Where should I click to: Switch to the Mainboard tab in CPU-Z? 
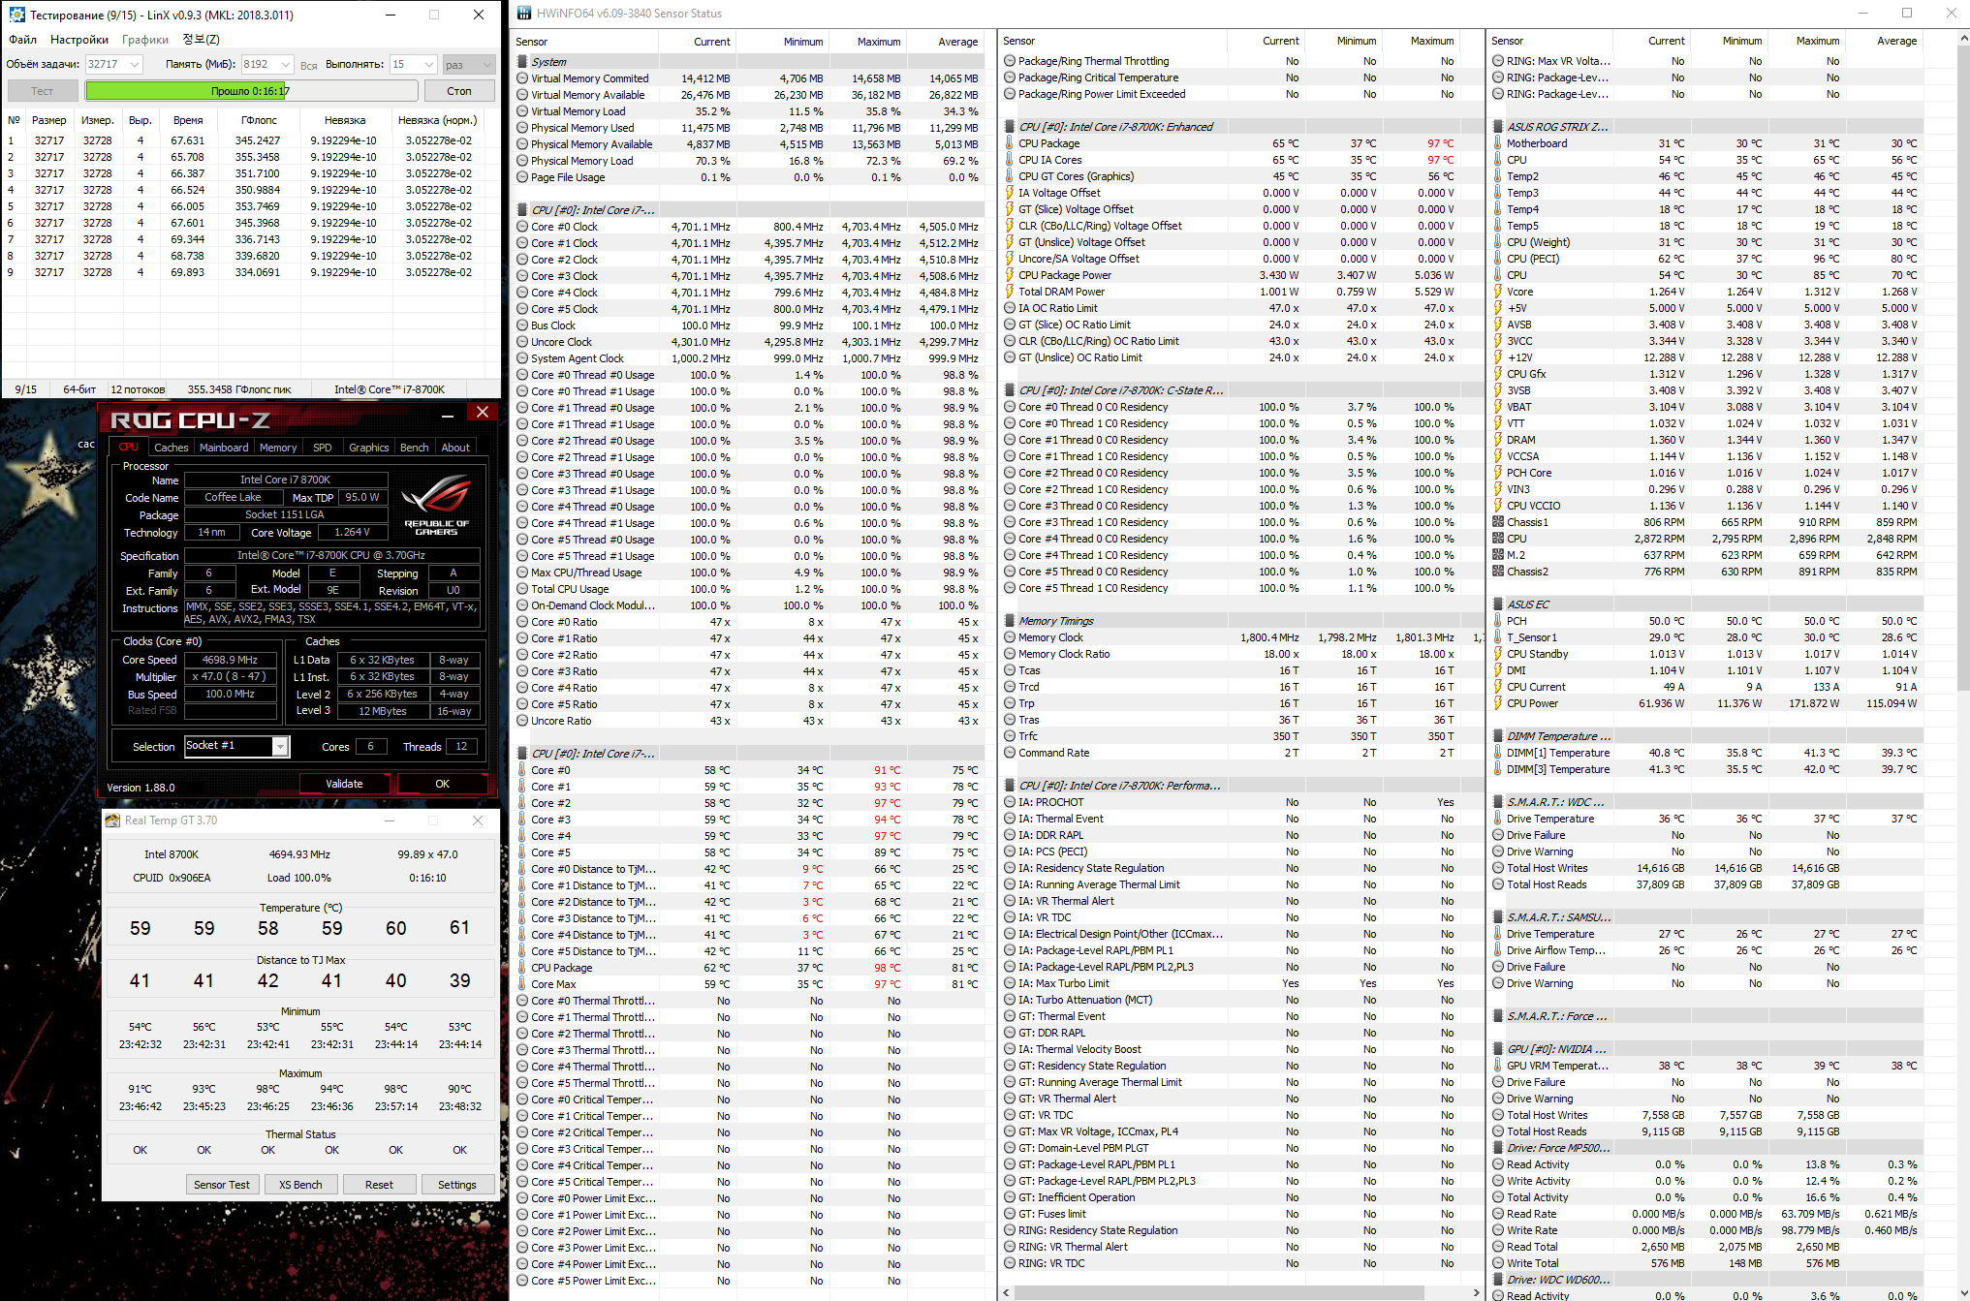[224, 448]
